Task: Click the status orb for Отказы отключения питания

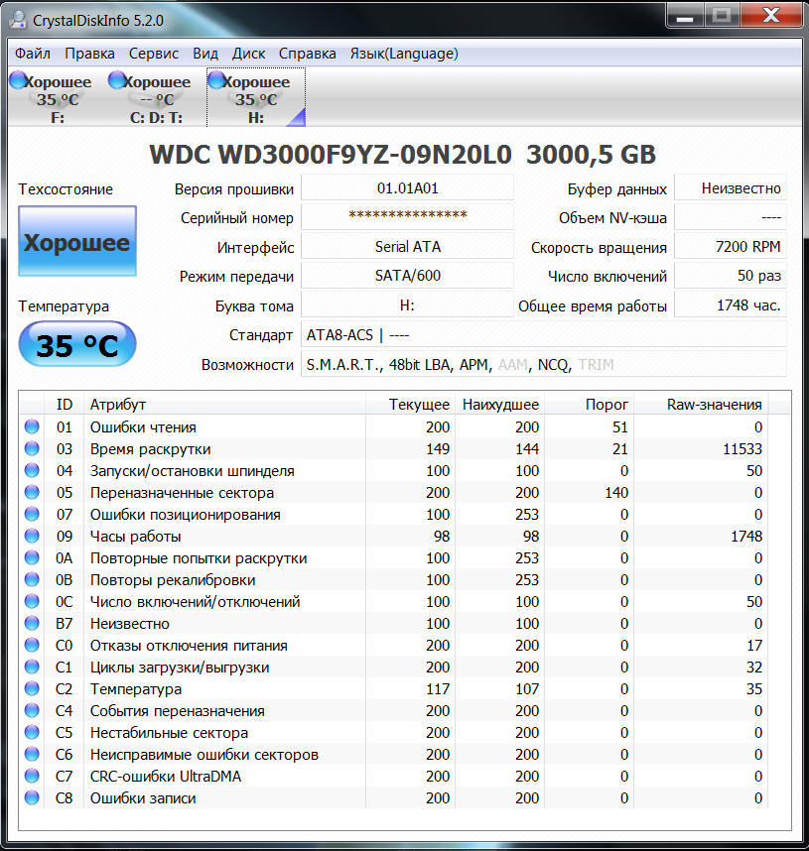Action: (x=32, y=645)
